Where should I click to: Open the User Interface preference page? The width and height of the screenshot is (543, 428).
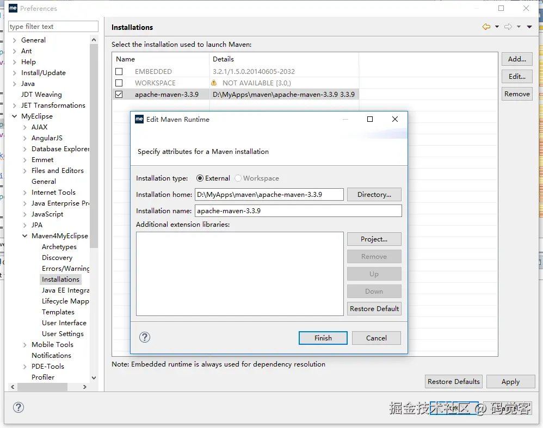[64, 322]
